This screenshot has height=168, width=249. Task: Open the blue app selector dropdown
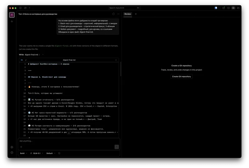point(217,8)
